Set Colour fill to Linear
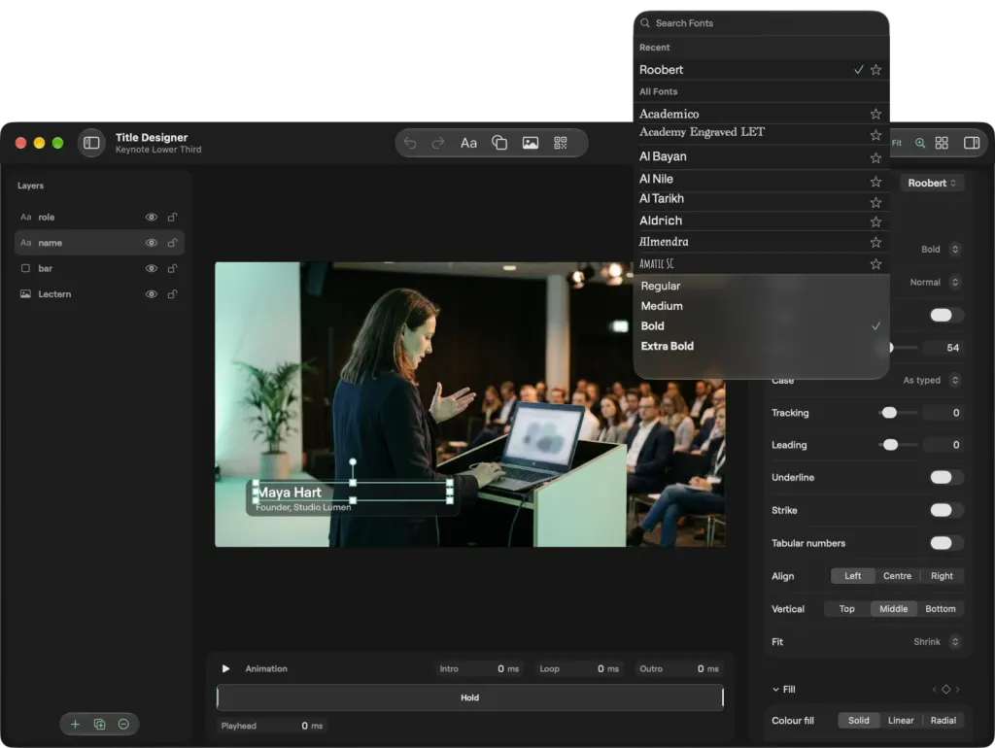This screenshot has height=748, width=995. [x=901, y=720]
